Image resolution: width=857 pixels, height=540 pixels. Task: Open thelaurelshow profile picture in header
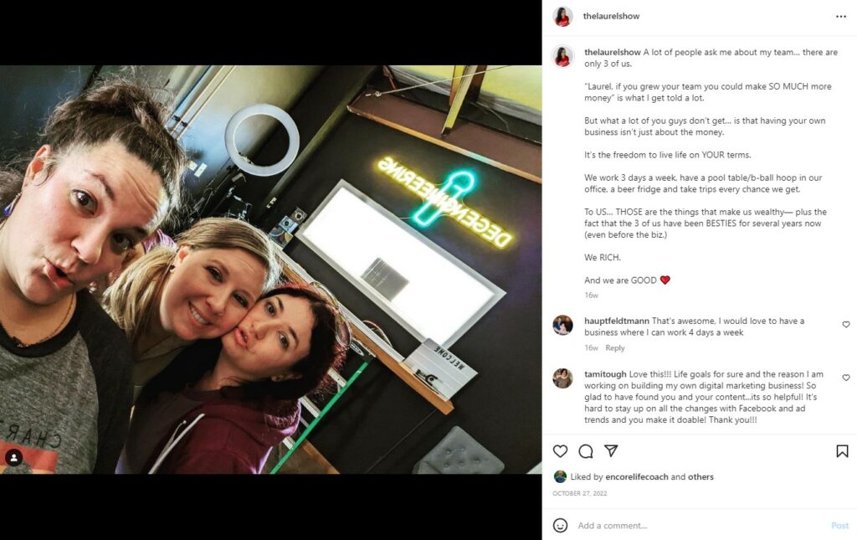pos(562,17)
